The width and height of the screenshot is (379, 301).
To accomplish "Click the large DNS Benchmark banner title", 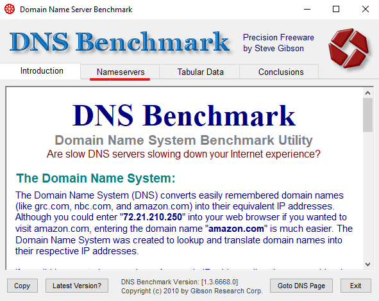I will point(120,42).
